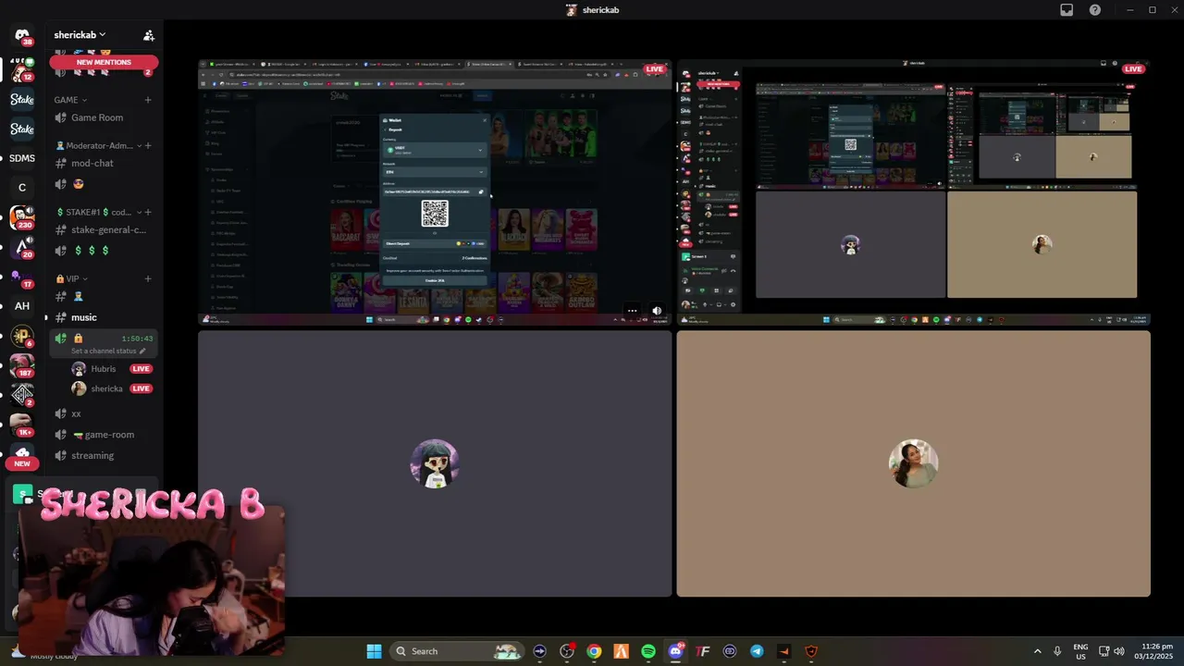Focus the shericka avatar participant tile
This screenshot has width=1184, height=666.
(914, 463)
